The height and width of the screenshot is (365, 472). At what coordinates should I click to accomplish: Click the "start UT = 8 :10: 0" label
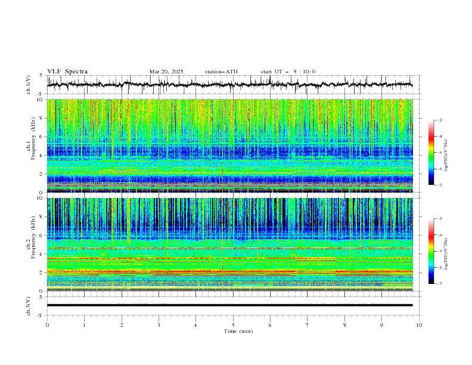tap(288, 72)
